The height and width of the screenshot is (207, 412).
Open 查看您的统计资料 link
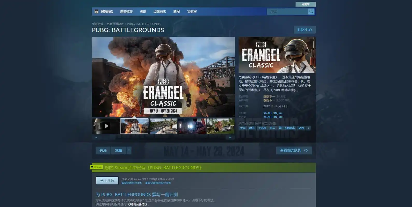pyautogui.click(x=132, y=183)
